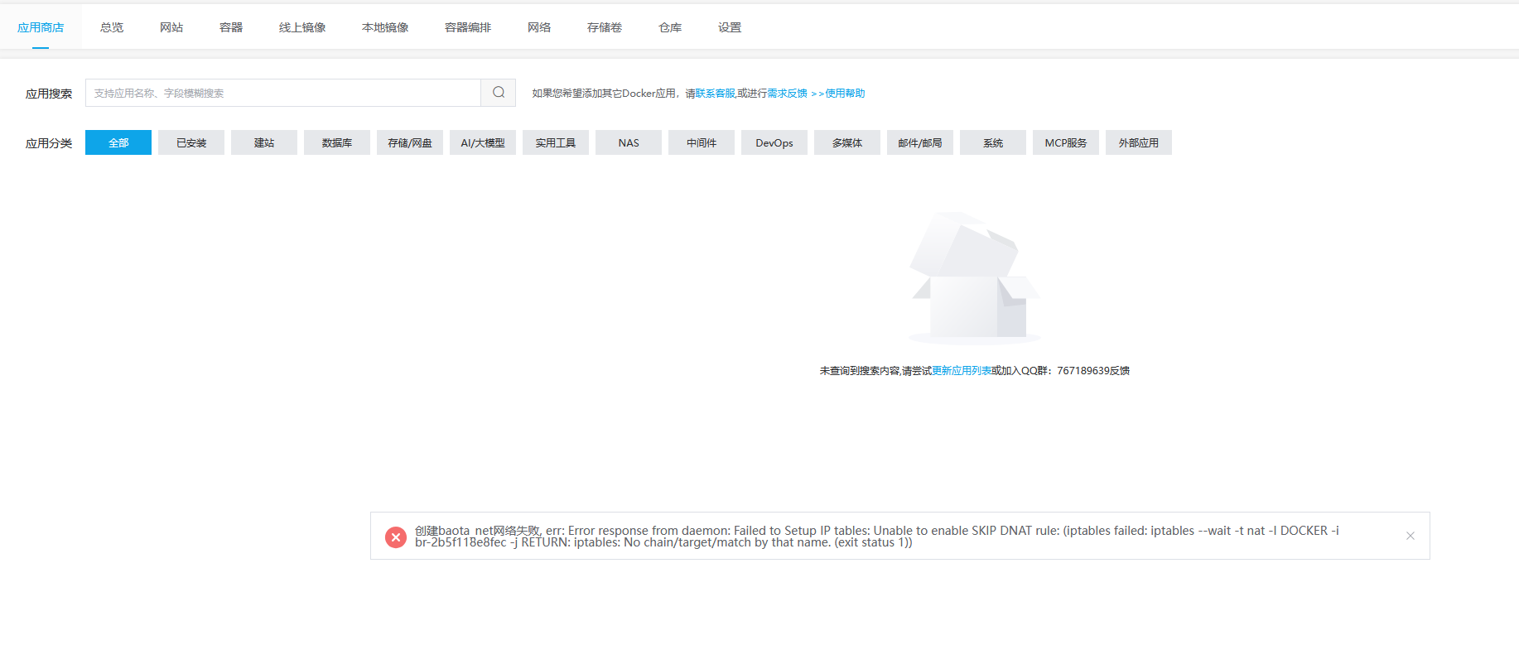Filter by 数据库 category
The width and height of the screenshot is (1519, 645).
click(337, 142)
